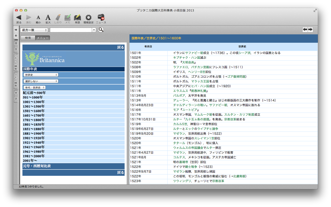Go to previous entry with left arrow
Viewport: 331px width, 207px height.
[x=305, y=29]
